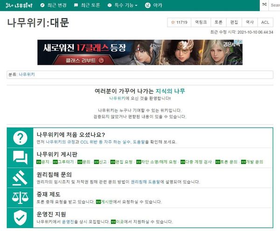Click 클래스 리부트 button in ad
Image resolution: width=280 pixels, height=231 pixels.
(84, 61)
